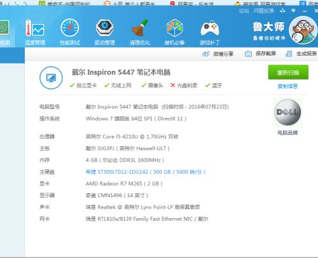Select the hardware detection tab icon
Image resolution: width=318 pixels, height=258 pixels.
pos(4,28)
